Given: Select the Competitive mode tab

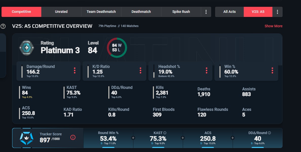Looking at the screenshot, I should [21, 12].
